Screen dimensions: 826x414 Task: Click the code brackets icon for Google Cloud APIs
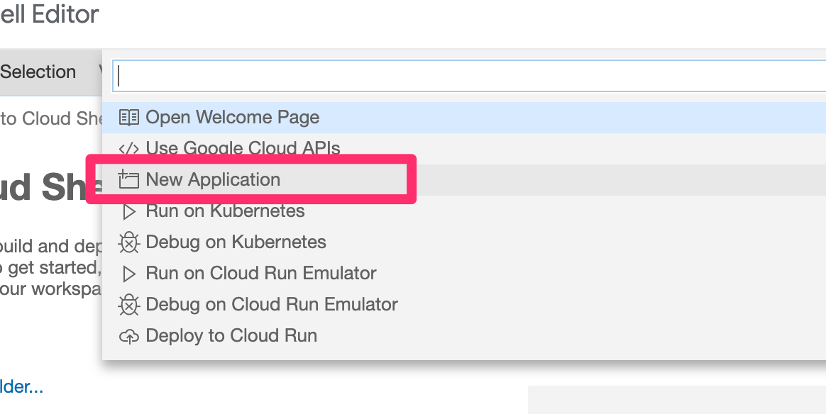[129, 150]
